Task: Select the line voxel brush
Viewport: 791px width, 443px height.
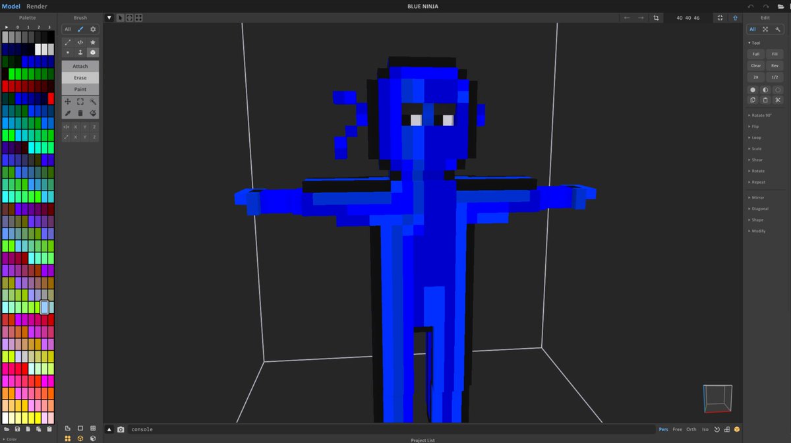Action: click(x=67, y=42)
